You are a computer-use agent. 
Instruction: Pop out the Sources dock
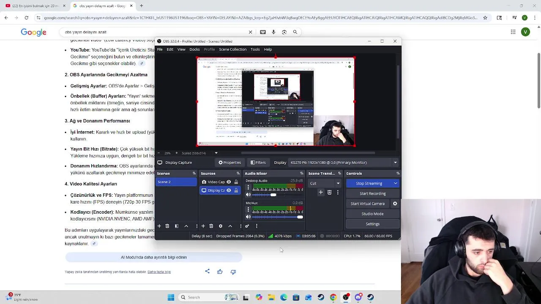click(238, 174)
